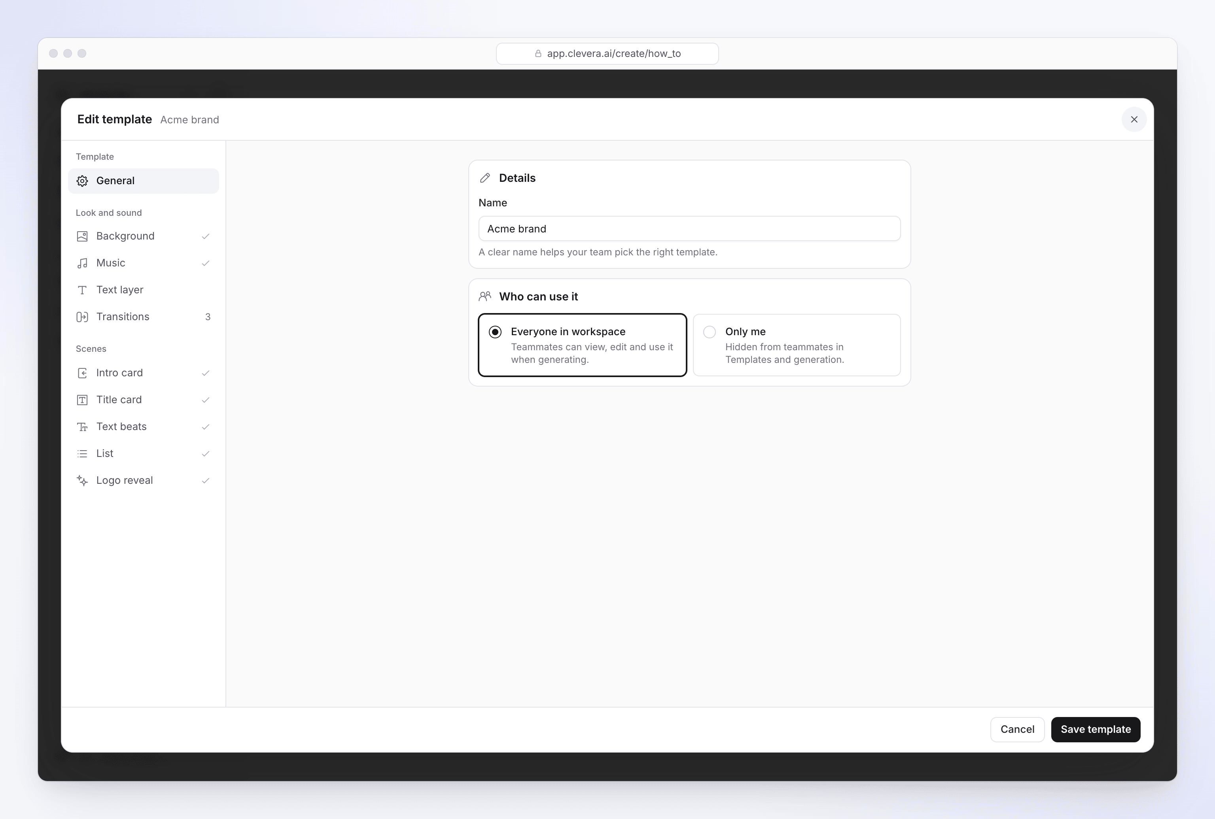Click the Text beats icon
Screen dimensions: 1215x819
[x=82, y=427]
